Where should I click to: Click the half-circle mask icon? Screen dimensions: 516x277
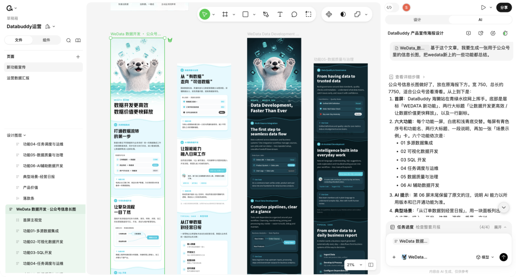click(x=343, y=14)
